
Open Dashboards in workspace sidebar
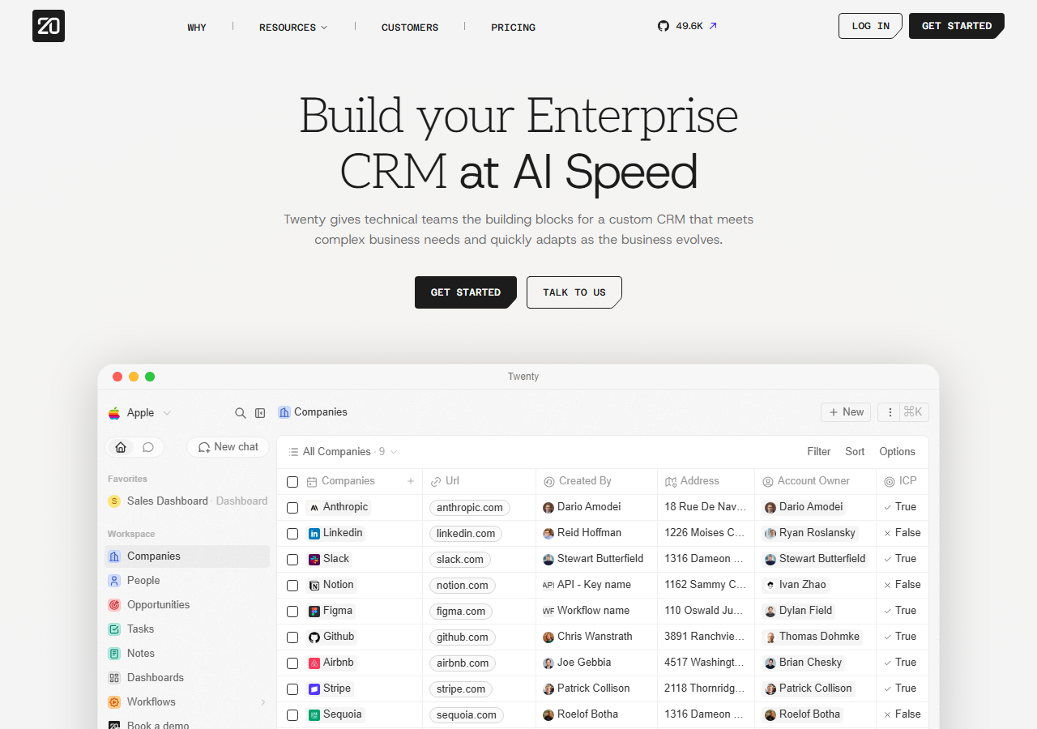[187, 678]
